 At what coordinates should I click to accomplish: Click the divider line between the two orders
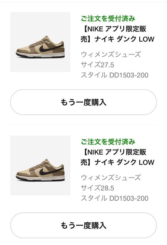point(83,125)
